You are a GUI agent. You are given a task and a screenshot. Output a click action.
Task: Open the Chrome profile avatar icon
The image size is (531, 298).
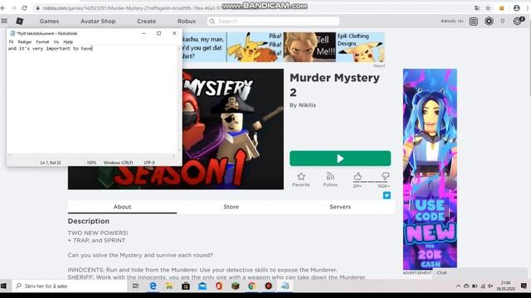[516, 7]
